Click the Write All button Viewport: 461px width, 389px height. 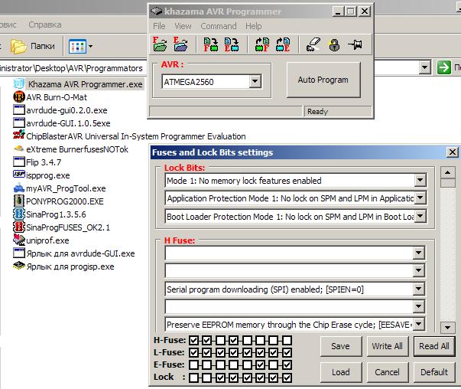pos(387,346)
